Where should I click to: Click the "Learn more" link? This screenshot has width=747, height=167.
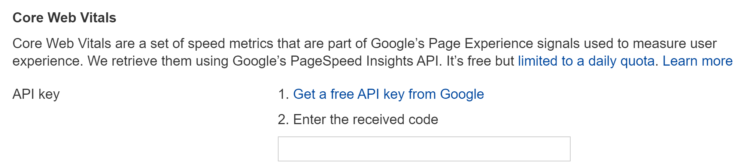(697, 61)
